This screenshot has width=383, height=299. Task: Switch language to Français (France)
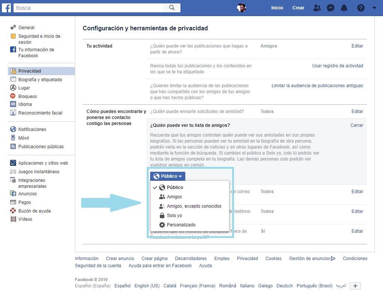(198, 286)
